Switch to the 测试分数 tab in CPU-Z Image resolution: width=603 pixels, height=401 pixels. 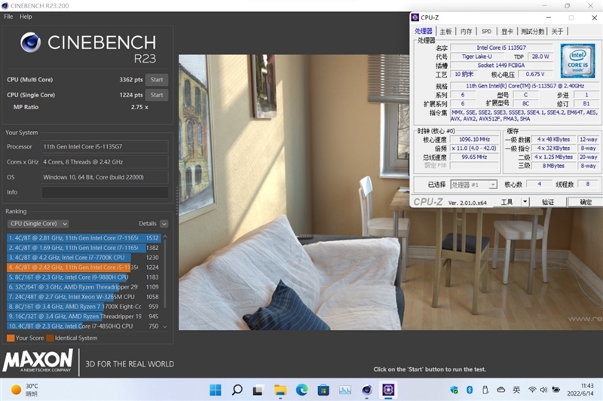(532, 32)
